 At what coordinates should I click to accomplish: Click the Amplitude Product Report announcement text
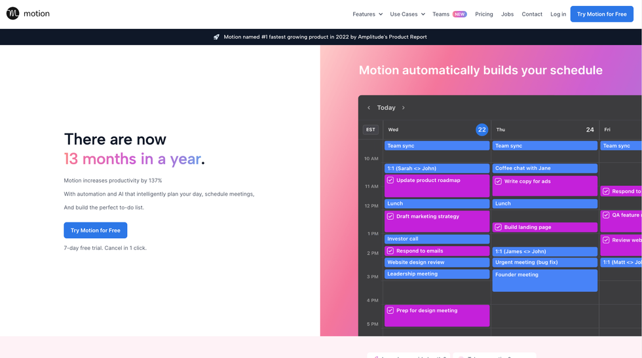click(325, 37)
